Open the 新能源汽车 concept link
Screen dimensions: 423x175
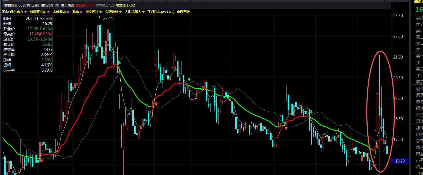point(38,12)
